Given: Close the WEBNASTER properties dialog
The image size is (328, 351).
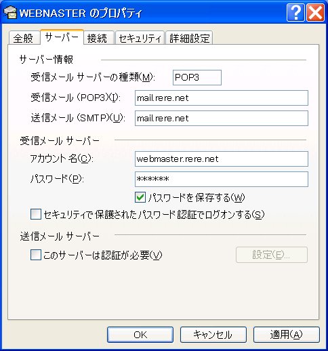Looking at the screenshot, I should pyautogui.click(x=315, y=13).
